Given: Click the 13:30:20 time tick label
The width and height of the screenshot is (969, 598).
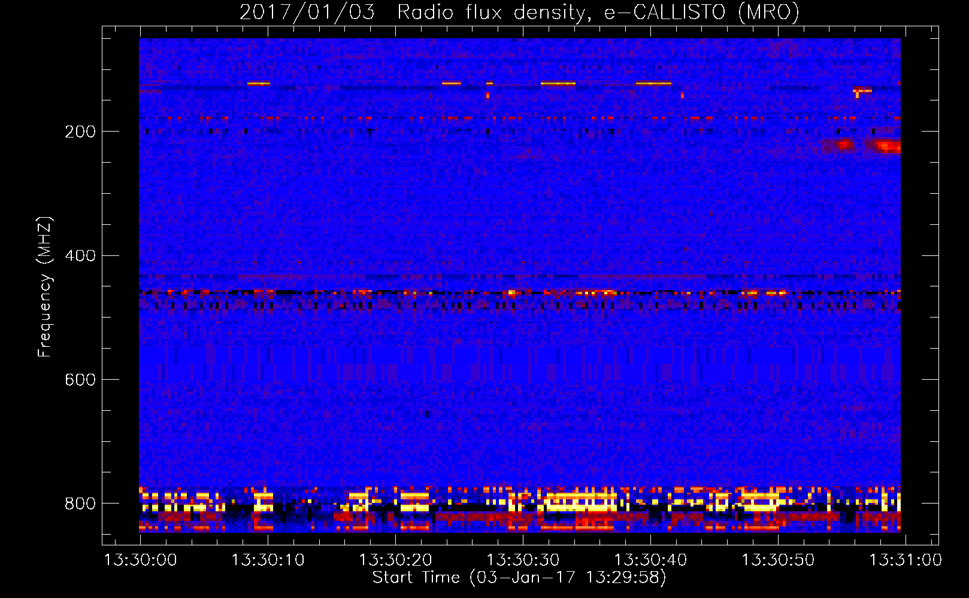Looking at the screenshot, I should (x=396, y=560).
